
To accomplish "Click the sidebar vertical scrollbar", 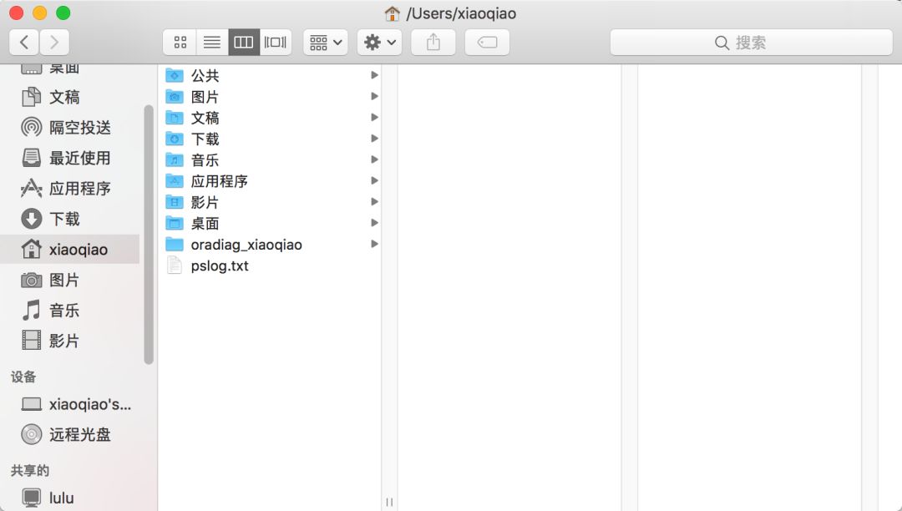I will (x=149, y=234).
